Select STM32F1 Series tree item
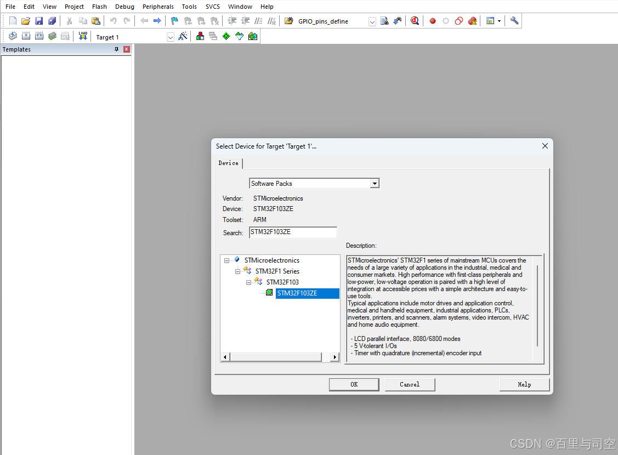Viewport: 618px width, 455px height. [x=277, y=271]
